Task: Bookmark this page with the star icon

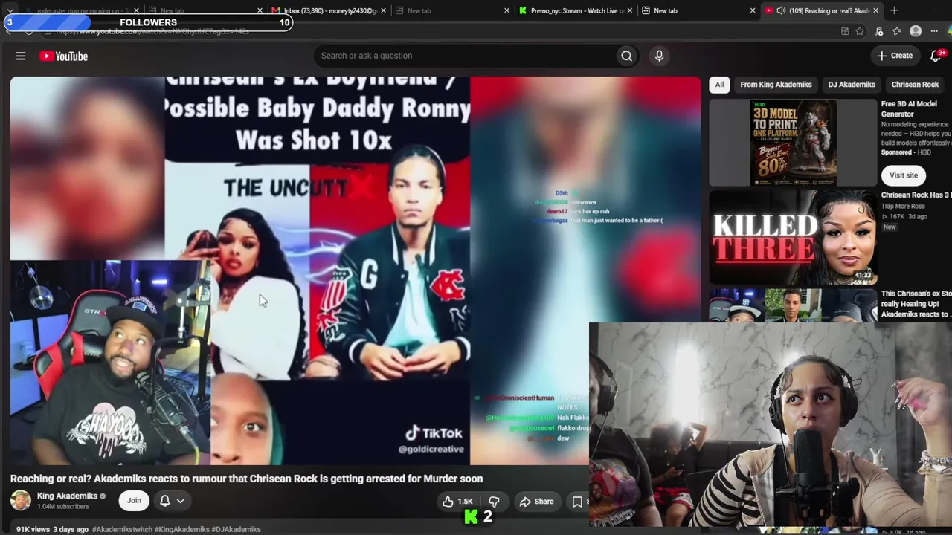Action: coord(860,31)
